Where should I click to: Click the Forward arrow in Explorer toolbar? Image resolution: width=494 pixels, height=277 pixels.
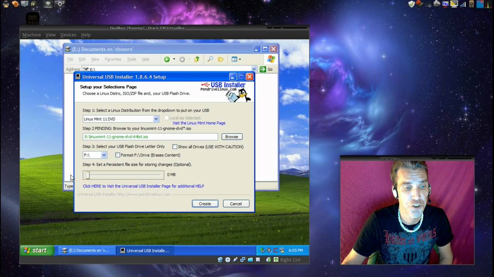[182, 59]
